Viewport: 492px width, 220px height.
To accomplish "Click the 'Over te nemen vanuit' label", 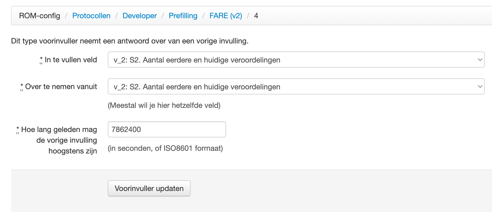I will pos(61,87).
